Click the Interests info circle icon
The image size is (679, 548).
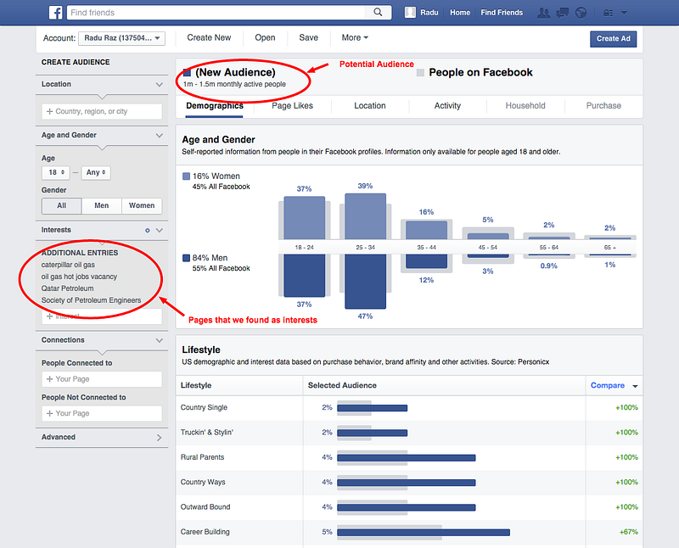click(x=147, y=230)
